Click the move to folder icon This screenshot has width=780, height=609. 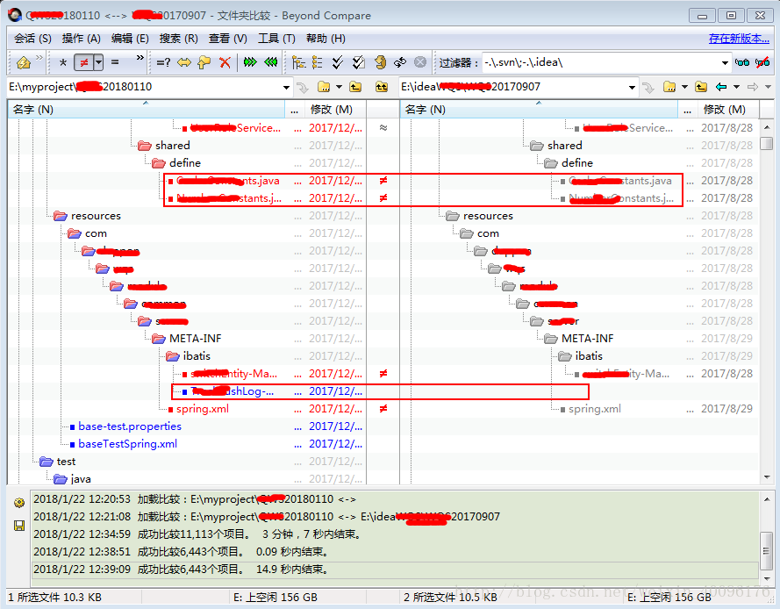coord(204,62)
